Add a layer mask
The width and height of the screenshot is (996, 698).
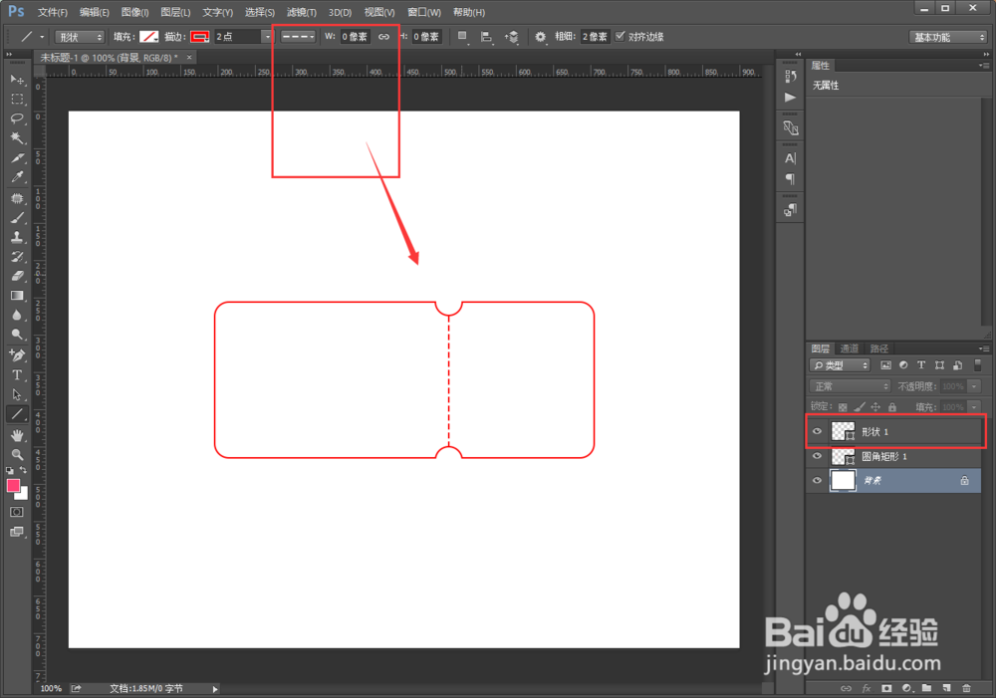coord(886,688)
